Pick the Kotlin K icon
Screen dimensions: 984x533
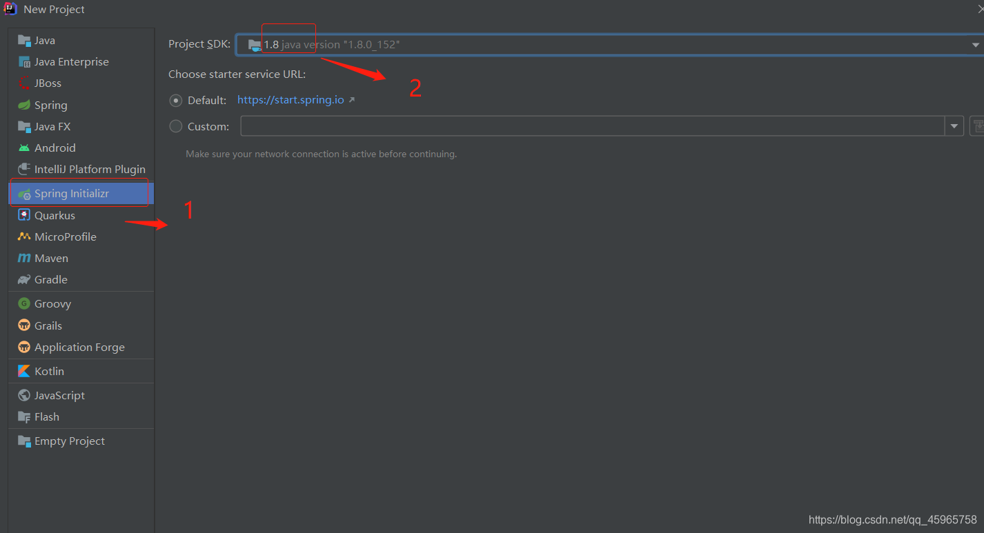[24, 372]
